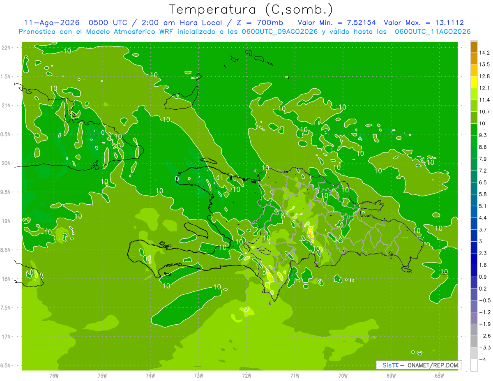Click the latitude label "7.5N"
Image resolution: width=493 pixels, height=381 pixels.
click(x=6, y=308)
